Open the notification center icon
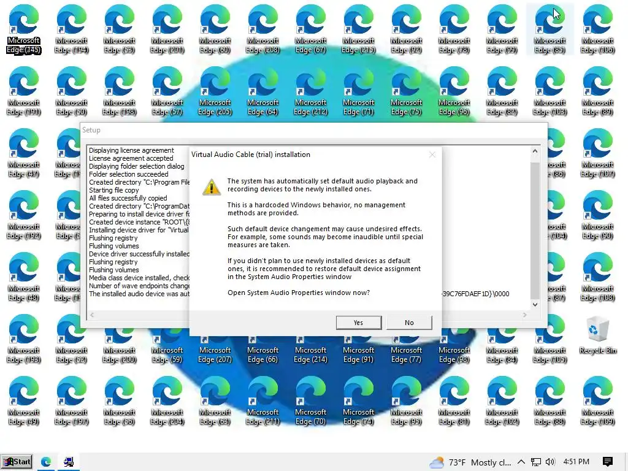Image resolution: width=628 pixels, height=471 pixels. 608,462
